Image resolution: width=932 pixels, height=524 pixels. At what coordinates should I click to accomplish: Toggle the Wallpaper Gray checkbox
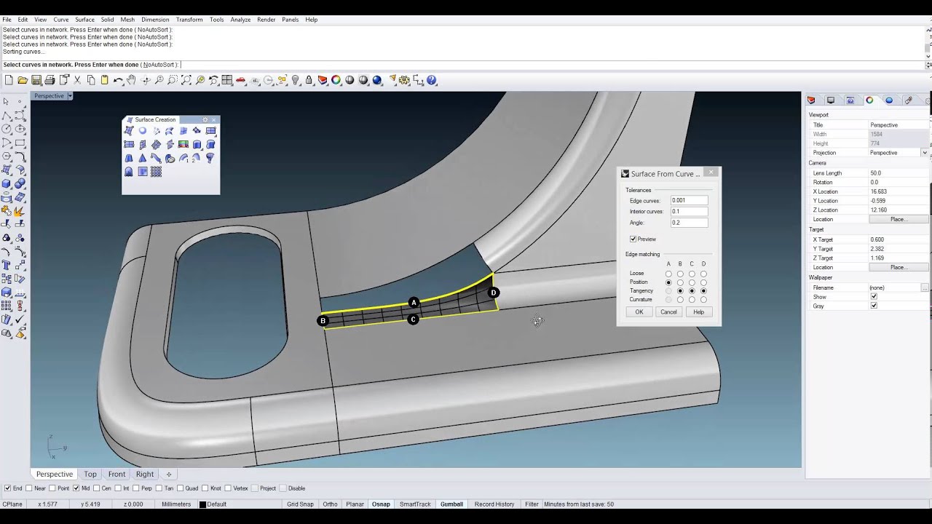874,306
